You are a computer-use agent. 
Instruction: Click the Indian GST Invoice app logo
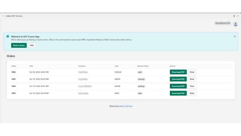coord(3,16)
